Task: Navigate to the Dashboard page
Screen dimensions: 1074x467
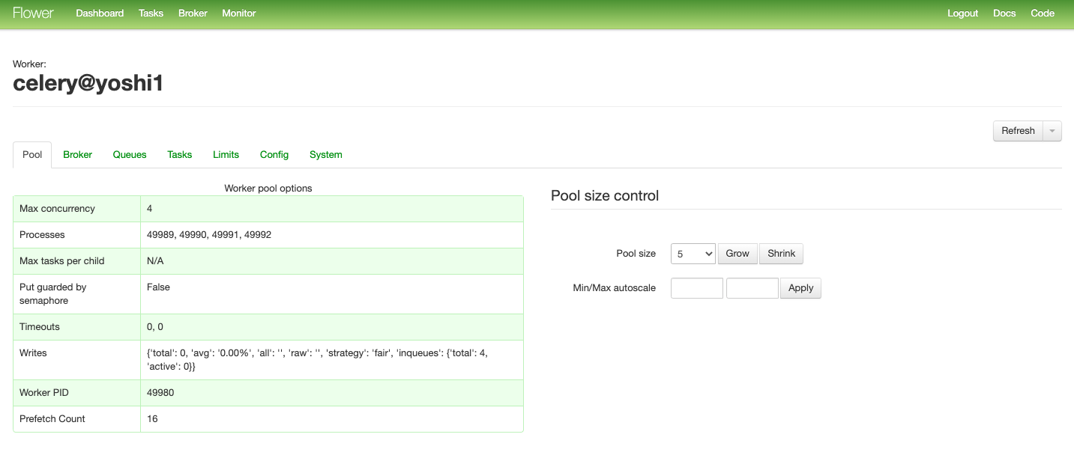Action: pos(100,13)
